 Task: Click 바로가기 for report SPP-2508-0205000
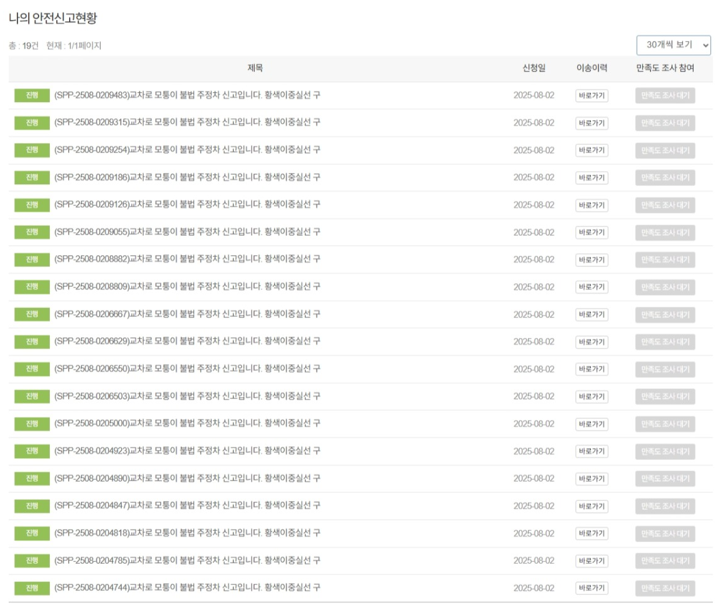[x=591, y=424]
